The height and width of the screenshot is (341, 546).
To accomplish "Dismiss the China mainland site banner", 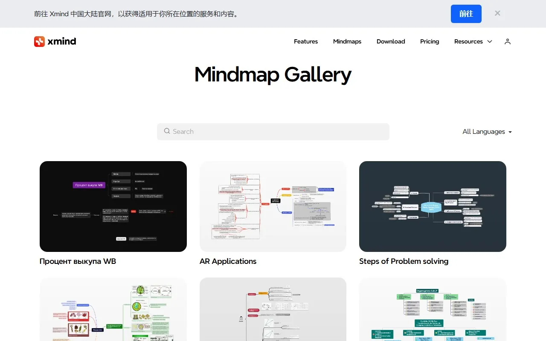I will pyautogui.click(x=497, y=13).
